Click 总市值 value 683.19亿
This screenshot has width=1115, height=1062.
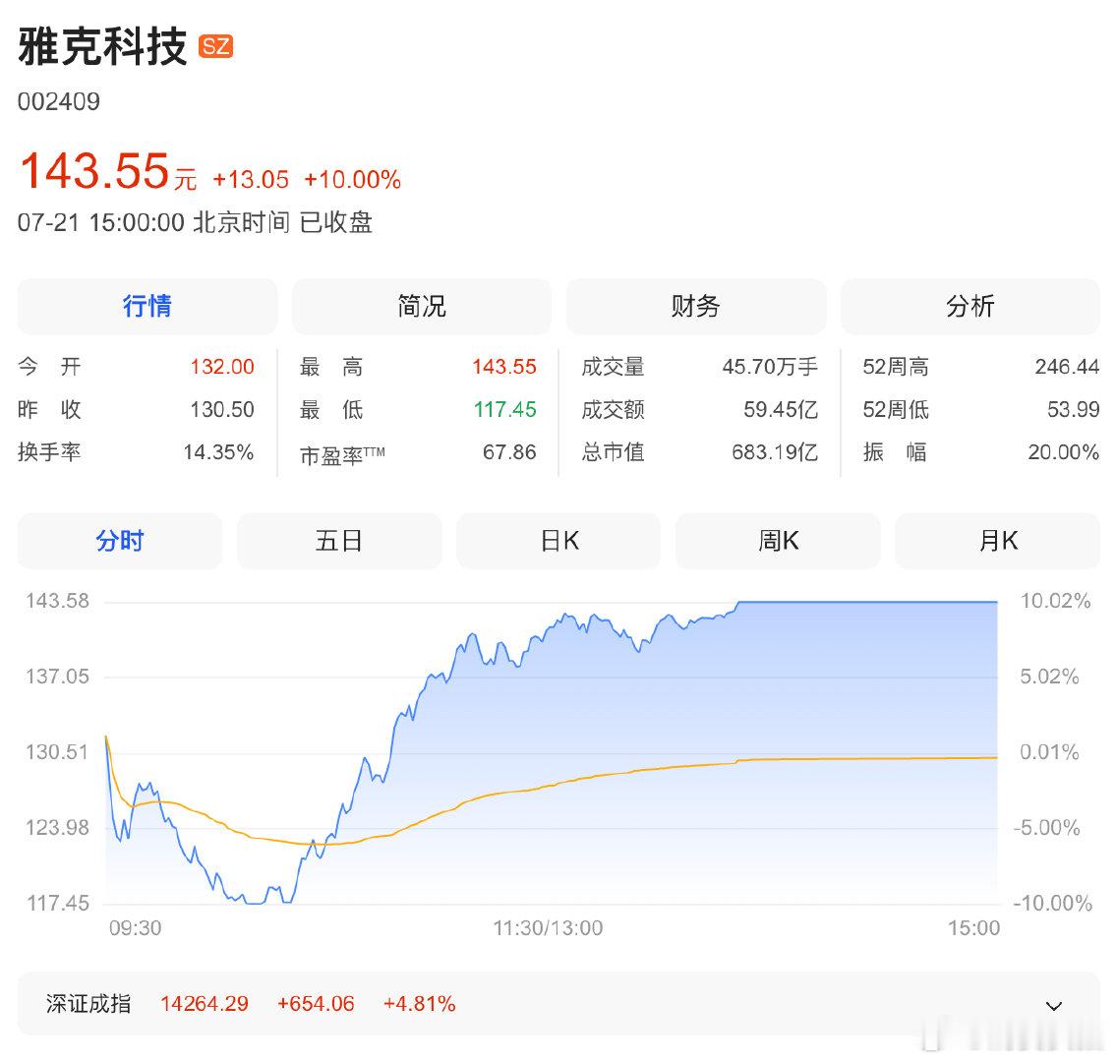(775, 451)
